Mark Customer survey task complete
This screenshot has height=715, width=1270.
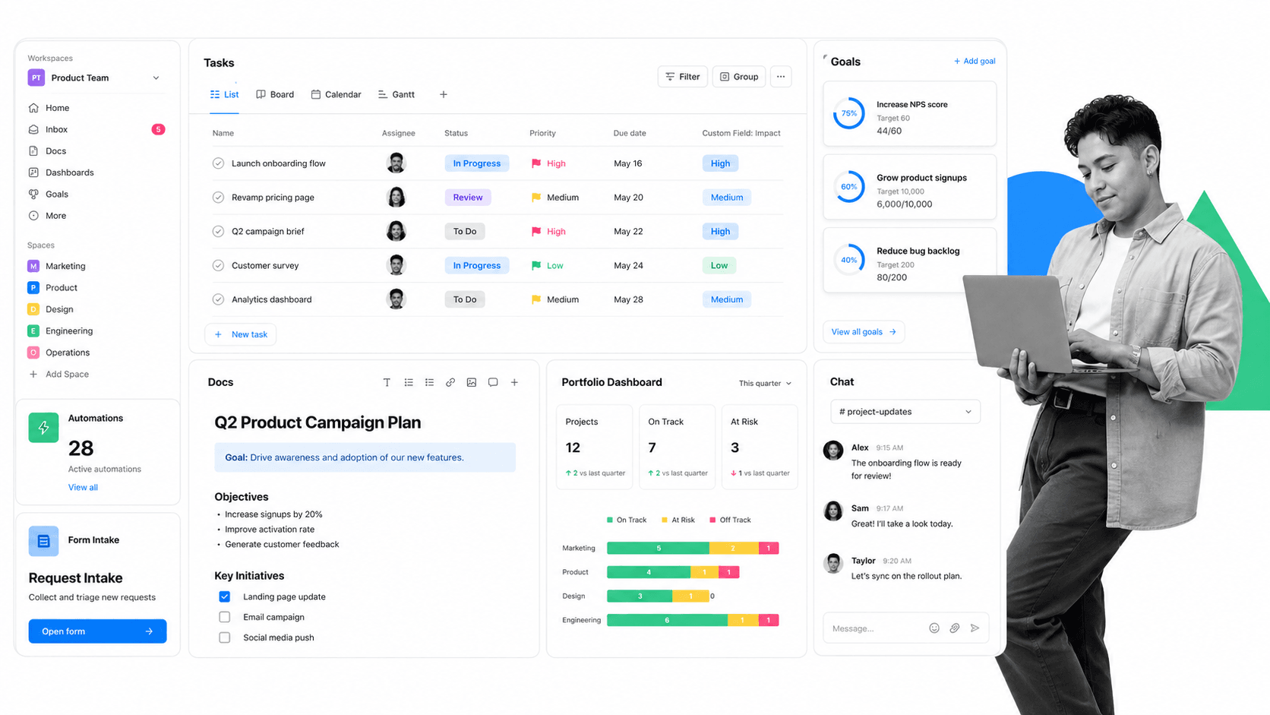pyautogui.click(x=218, y=265)
